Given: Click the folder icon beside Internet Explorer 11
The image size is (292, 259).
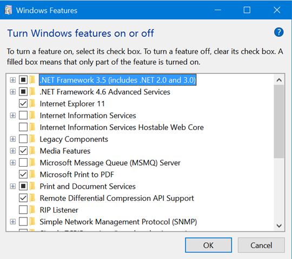Looking at the screenshot, I should tap(32, 104).
